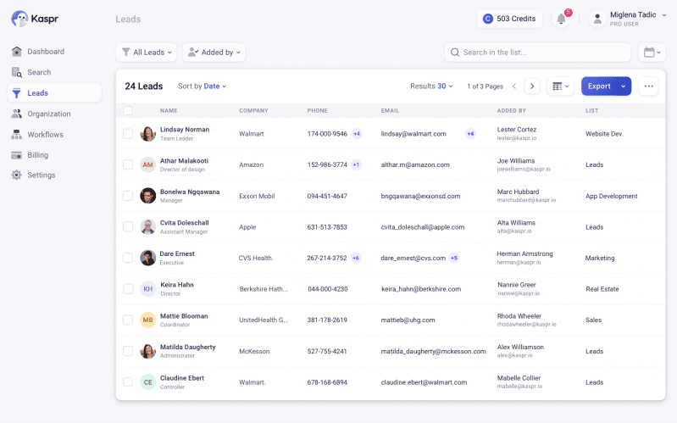Open the table columns view icon

click(x=561, y=86)
